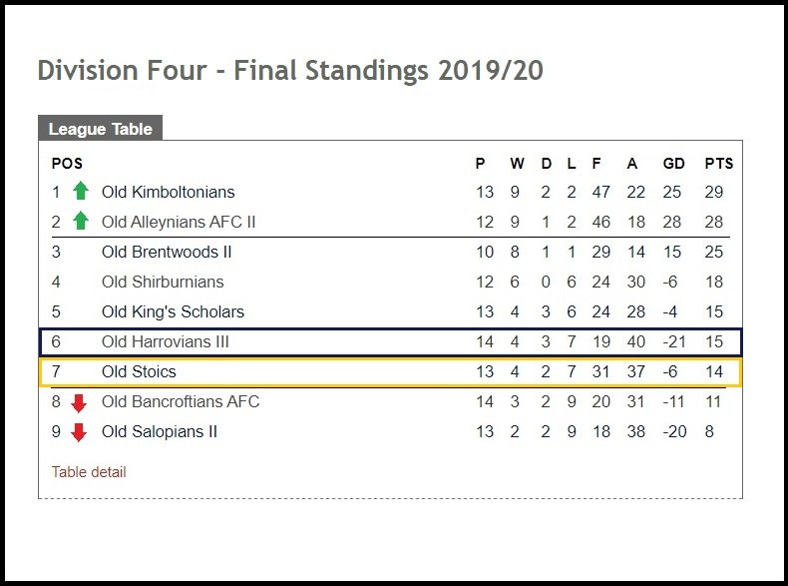
Task: Choose the Old Shirburnians row name
Action: [163, 282]
